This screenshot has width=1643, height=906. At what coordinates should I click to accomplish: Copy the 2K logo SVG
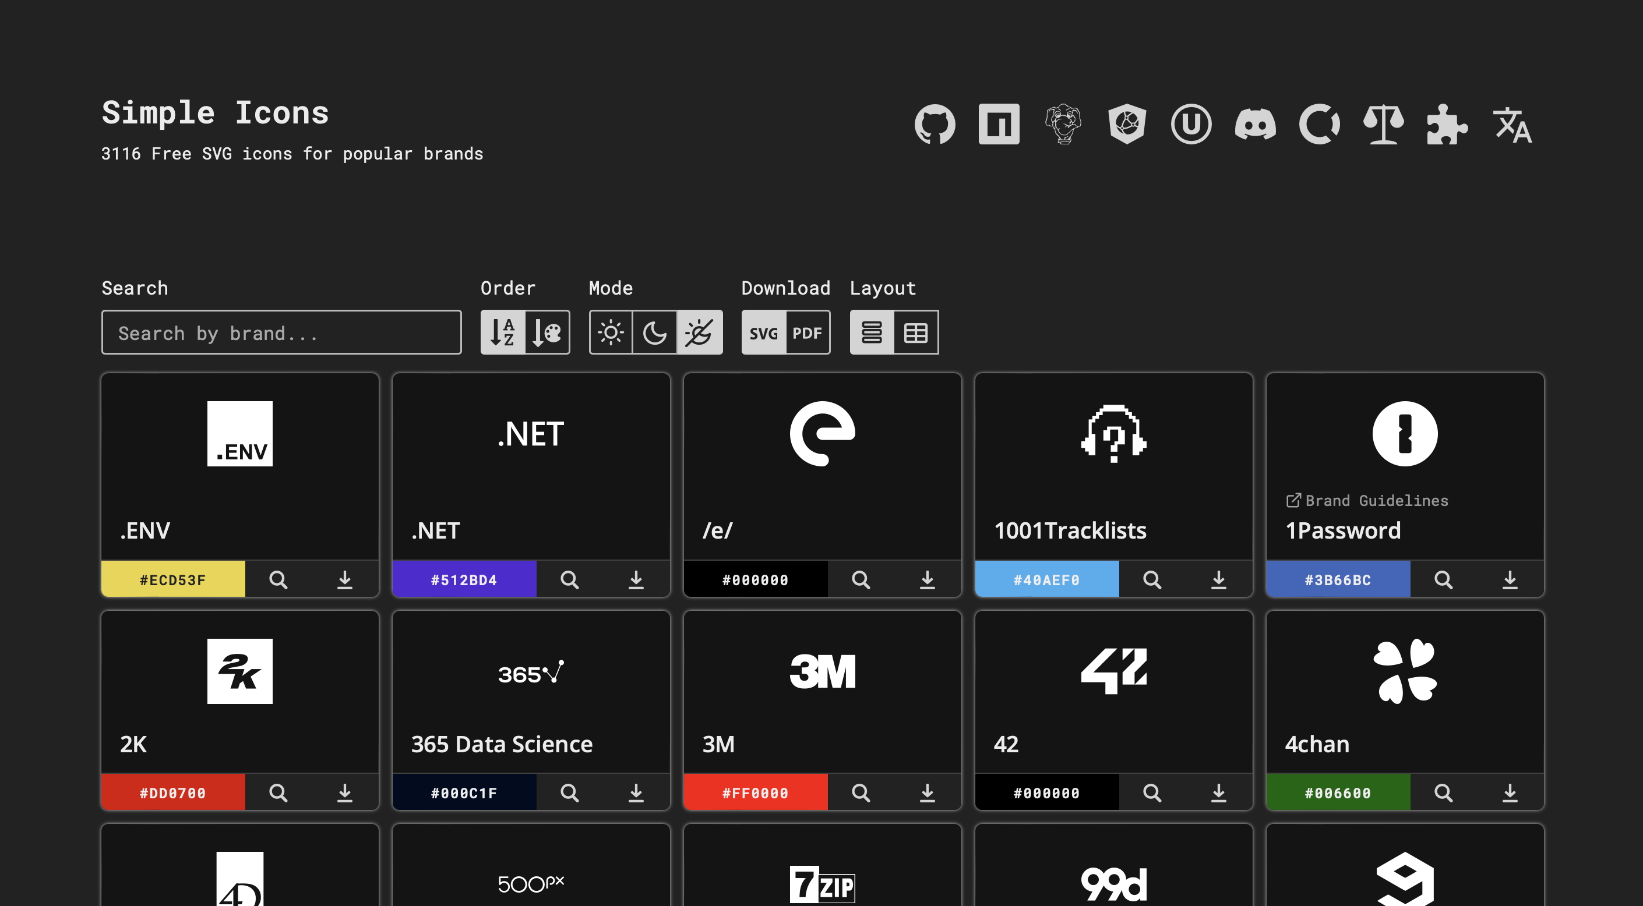[x=240, y=671]
